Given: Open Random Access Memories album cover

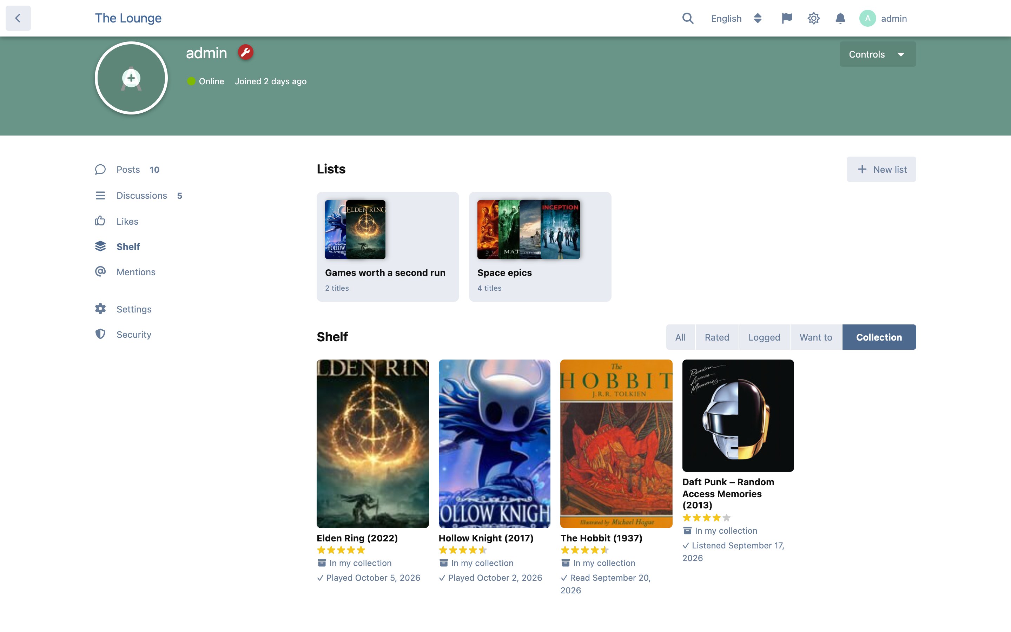Looking at the screenshot, I should point(738,415).
